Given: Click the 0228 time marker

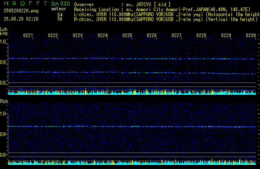Looking at the screenshot, I should pos(201,35).
